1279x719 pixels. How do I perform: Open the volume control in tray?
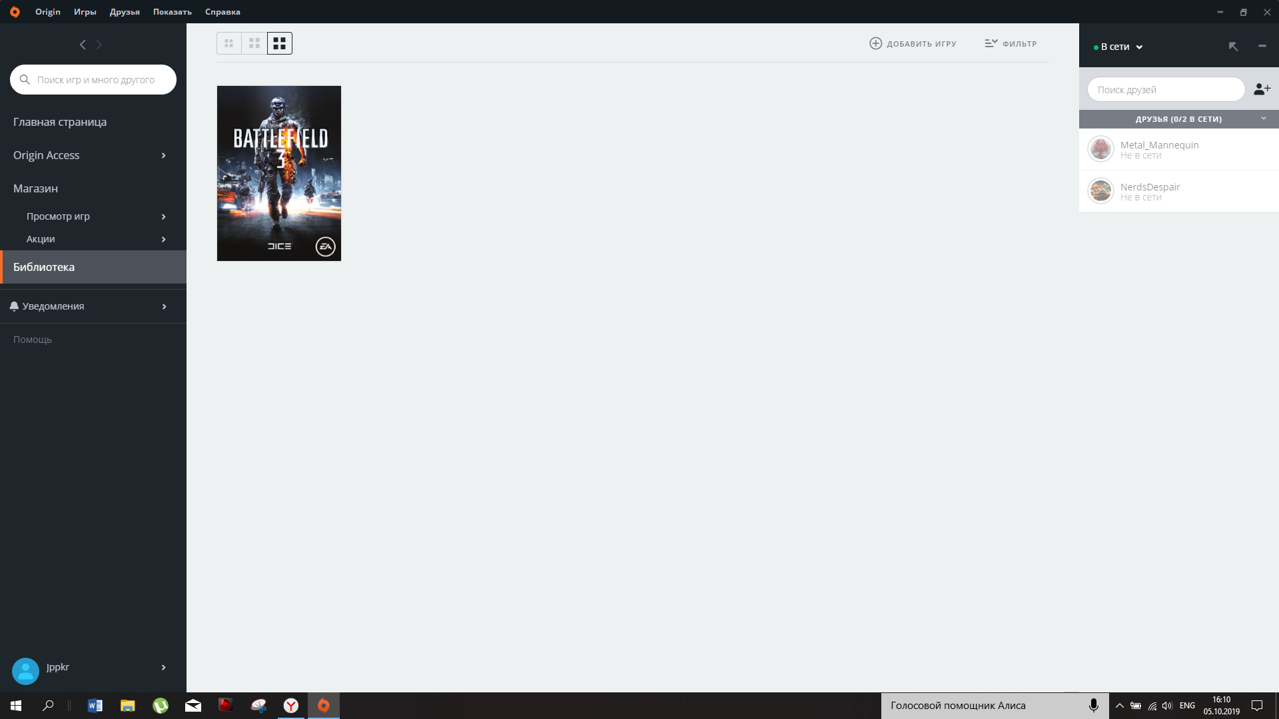click(x=1167, y=706)
